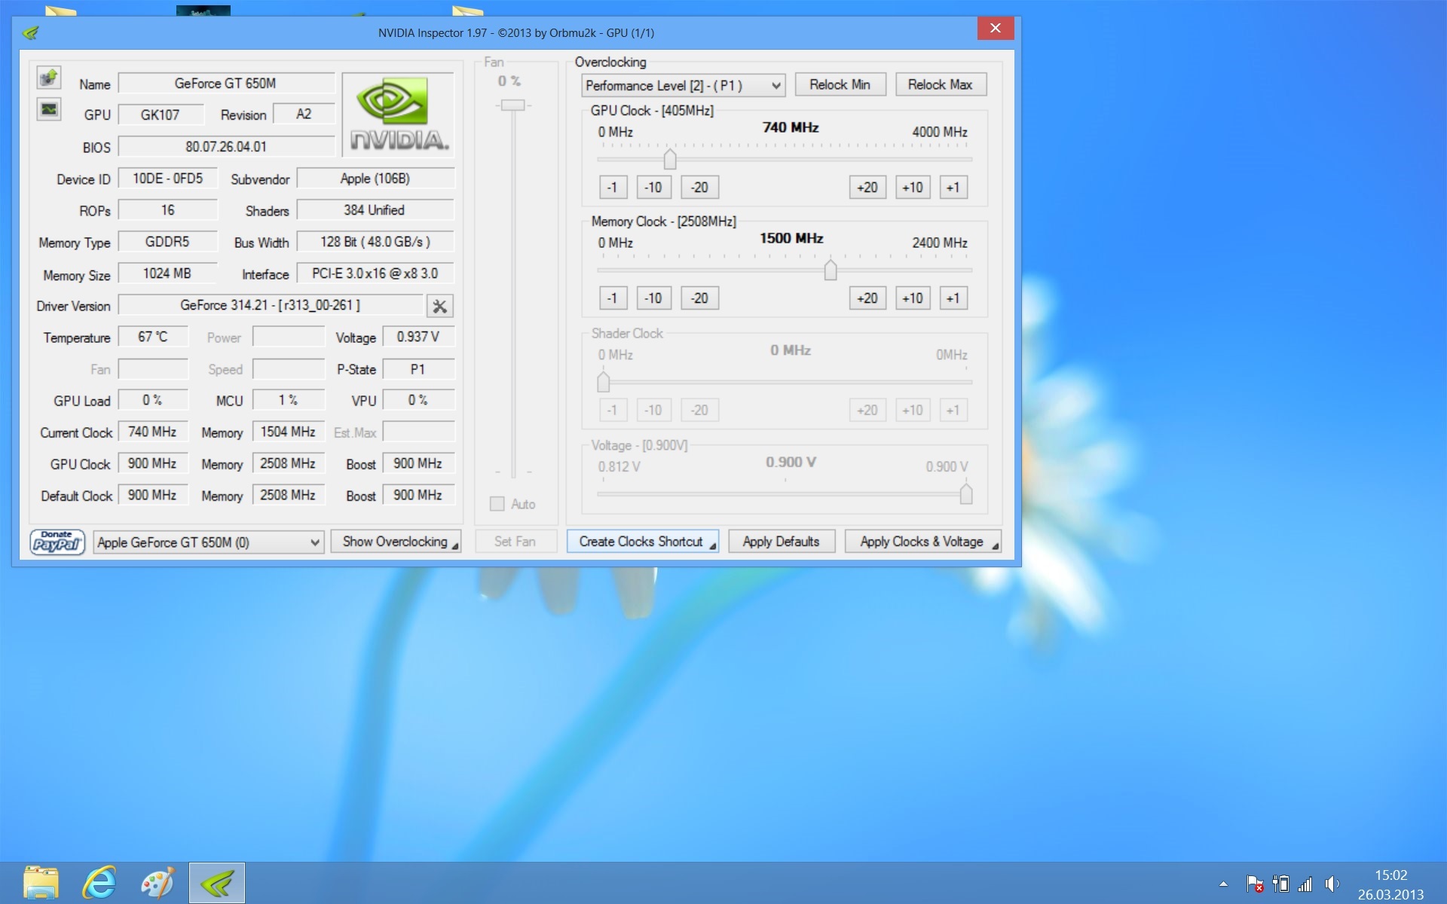
Task: Click the PayPal Donate icon
Action: [x=57, y=542]
